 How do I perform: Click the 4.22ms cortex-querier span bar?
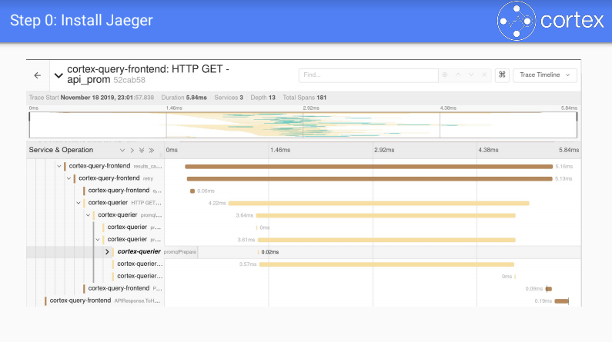[379, 204]
